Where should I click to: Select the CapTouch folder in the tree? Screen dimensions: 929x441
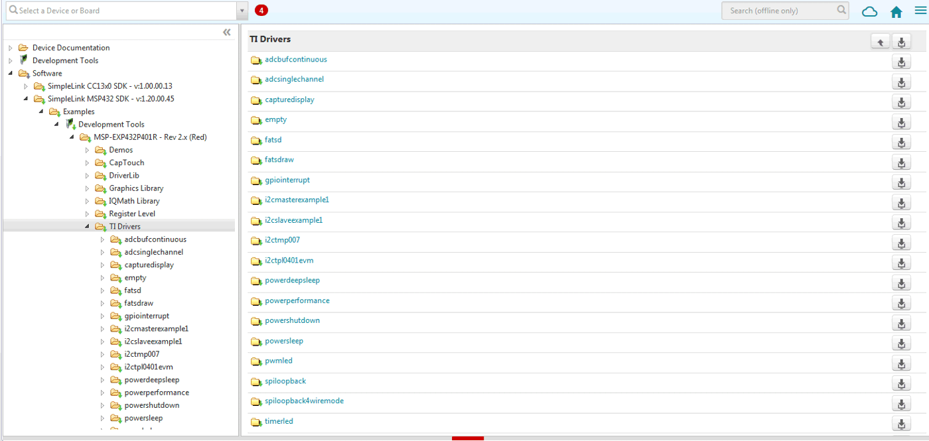[127, 162]
